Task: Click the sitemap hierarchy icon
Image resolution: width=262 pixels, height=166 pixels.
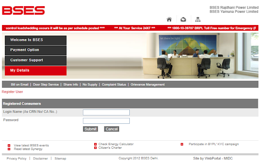Action: (x=198, y=19)
